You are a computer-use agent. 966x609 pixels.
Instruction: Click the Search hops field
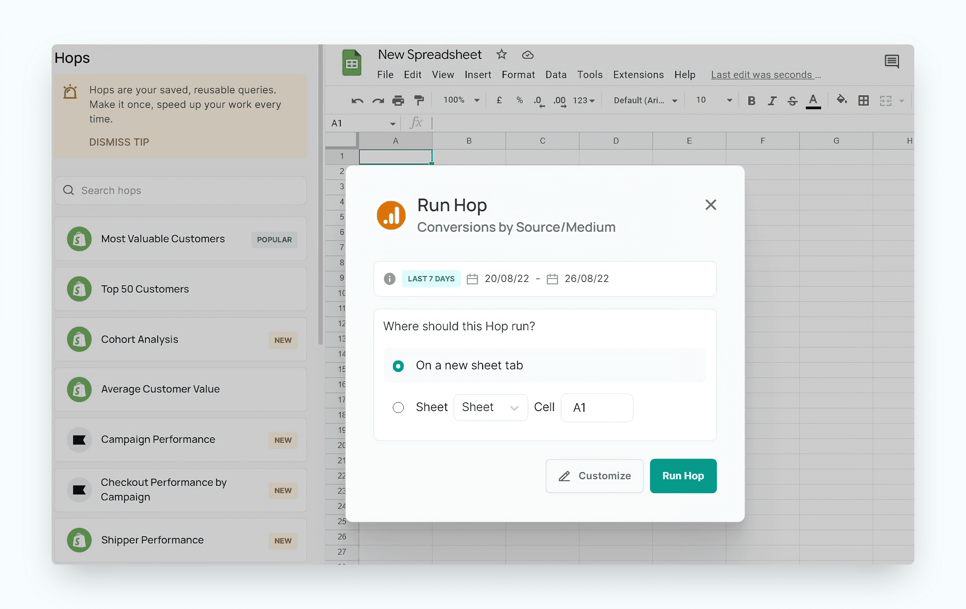click(x=181, y=190)
